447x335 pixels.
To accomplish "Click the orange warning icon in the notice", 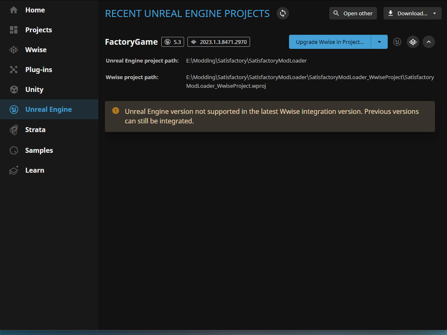I will point(116,111).
